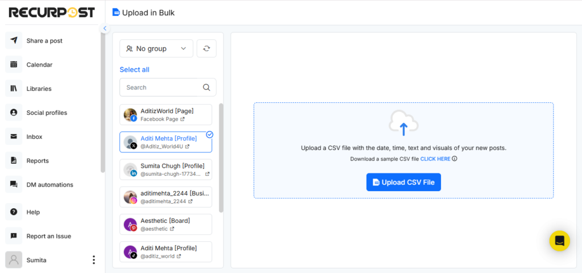Open Share a post menu
Viewport: 582px width, 273px height.
pos(44,40)
